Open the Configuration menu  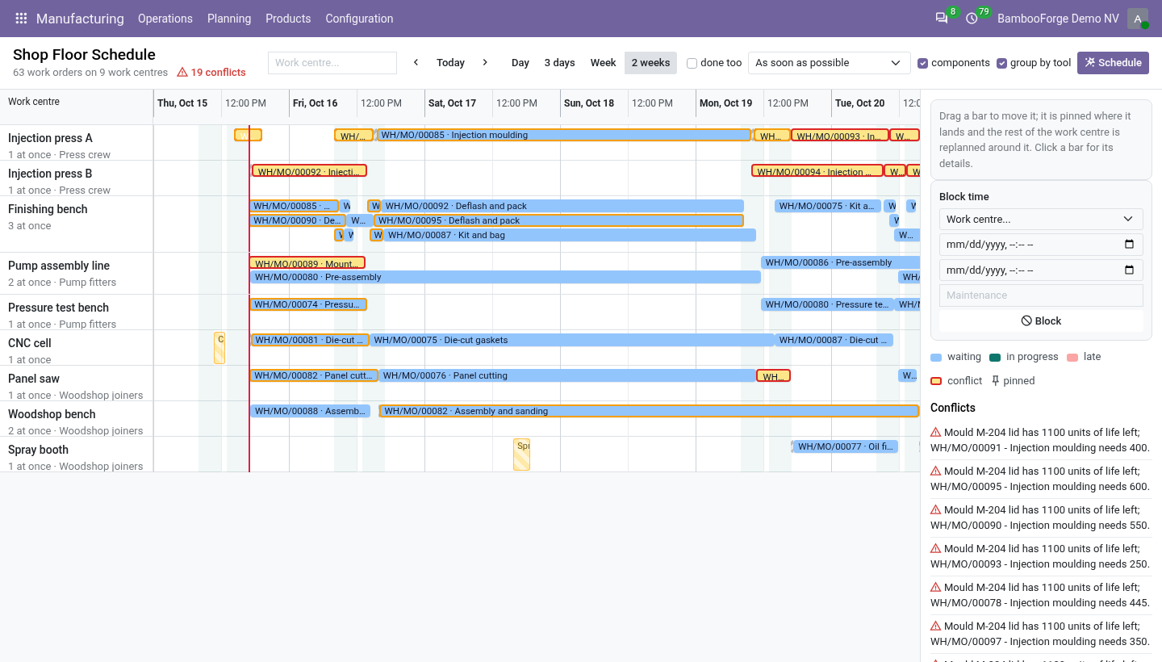pos(359,19)
